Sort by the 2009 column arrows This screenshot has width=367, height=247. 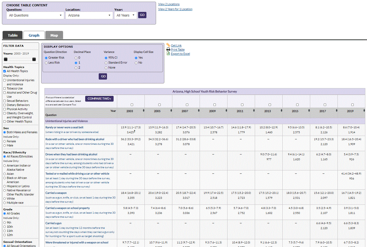point(226,110)
